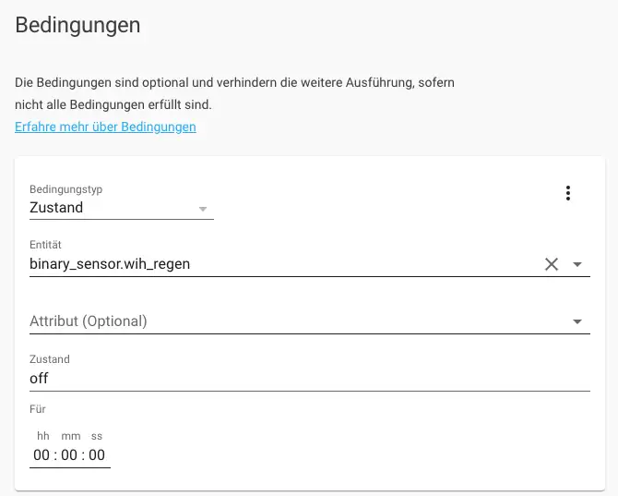This screenshot has width=618, height=496.
Task: Click the 'hh' label above hours
Action: 42,435
